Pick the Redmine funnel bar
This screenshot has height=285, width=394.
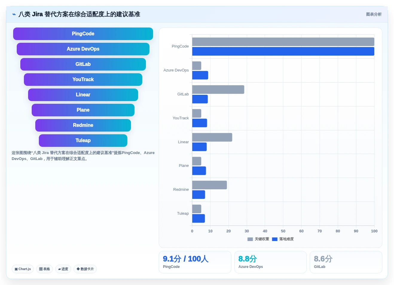[83, 125]
